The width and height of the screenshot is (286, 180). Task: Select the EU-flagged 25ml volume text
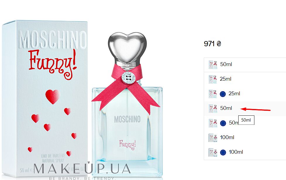[x=234, y=94]
